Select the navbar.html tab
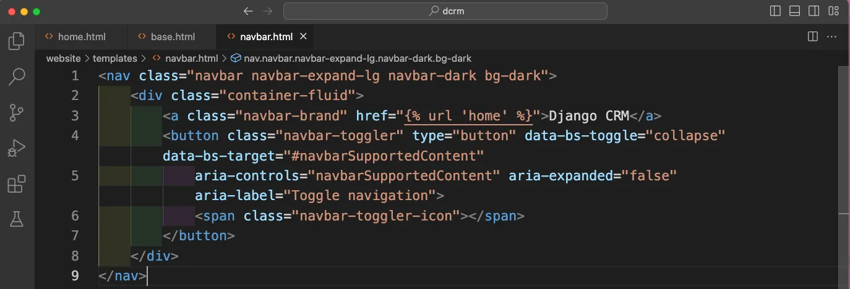This screenshot has height=289, width=850. click(x=266, y=36)
